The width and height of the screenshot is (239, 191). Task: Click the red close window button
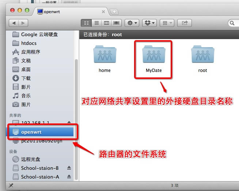[x=12, y=10]
